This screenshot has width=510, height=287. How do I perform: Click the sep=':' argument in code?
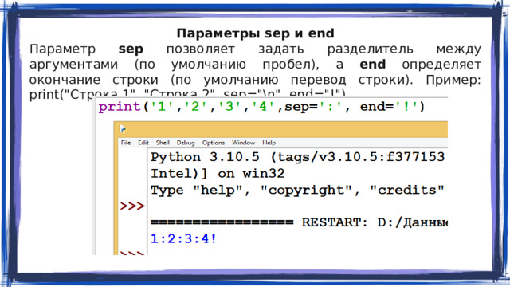click(313, 107)
